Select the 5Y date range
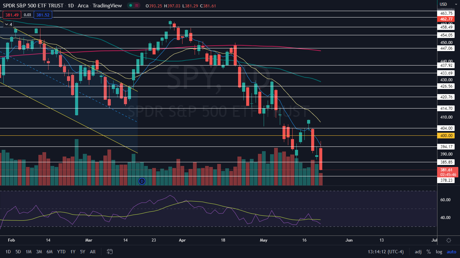 click(x=83, y=252)
